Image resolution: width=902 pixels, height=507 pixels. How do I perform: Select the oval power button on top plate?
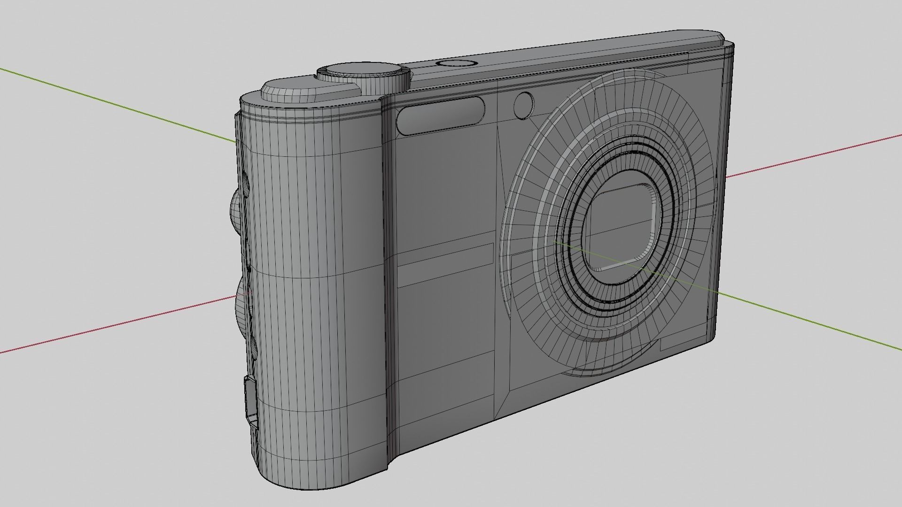coord(457,63)
